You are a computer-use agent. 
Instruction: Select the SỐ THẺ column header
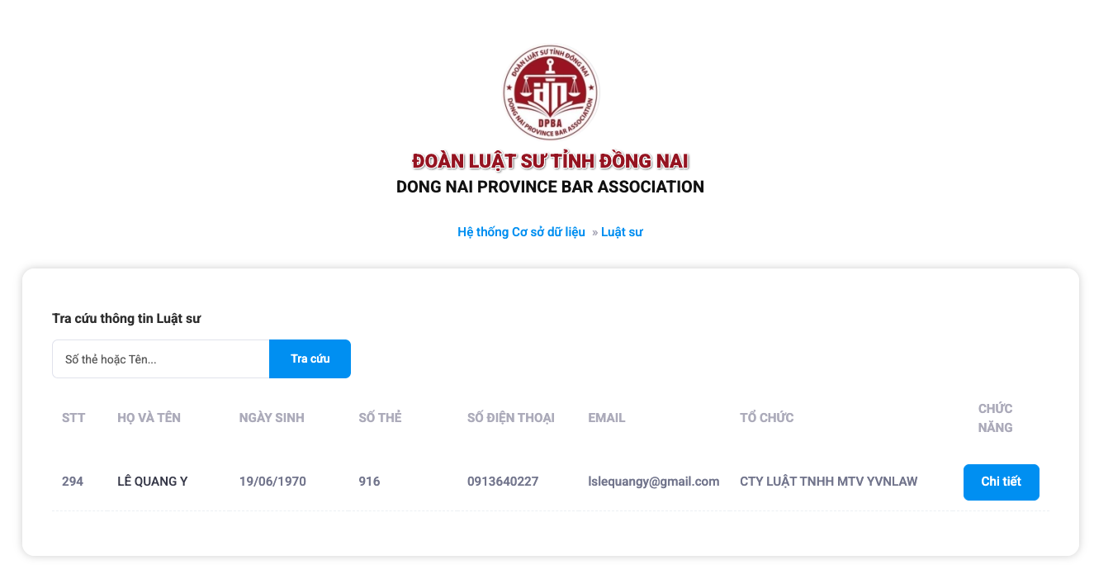point(379,417)
